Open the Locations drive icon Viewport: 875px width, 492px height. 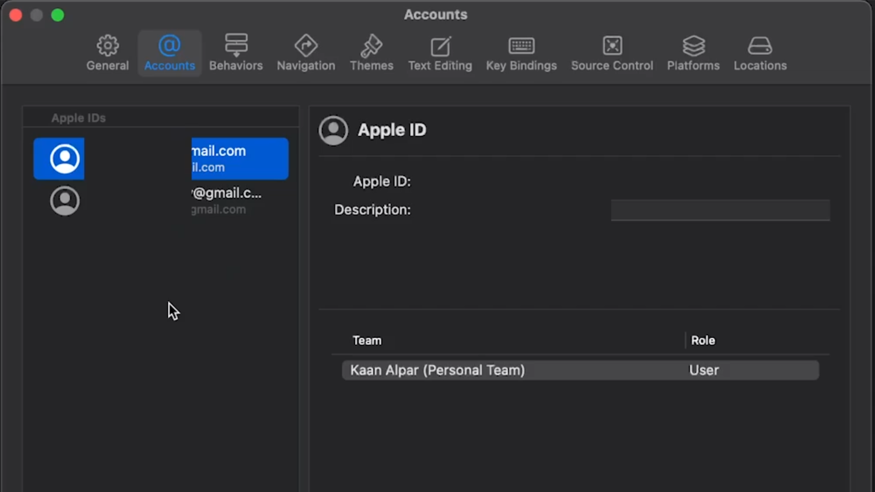760,46
